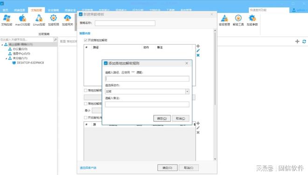Select the 未分组(1/1) tree node
The width and height of the screenshot is (308, 175).
point(20,58)
